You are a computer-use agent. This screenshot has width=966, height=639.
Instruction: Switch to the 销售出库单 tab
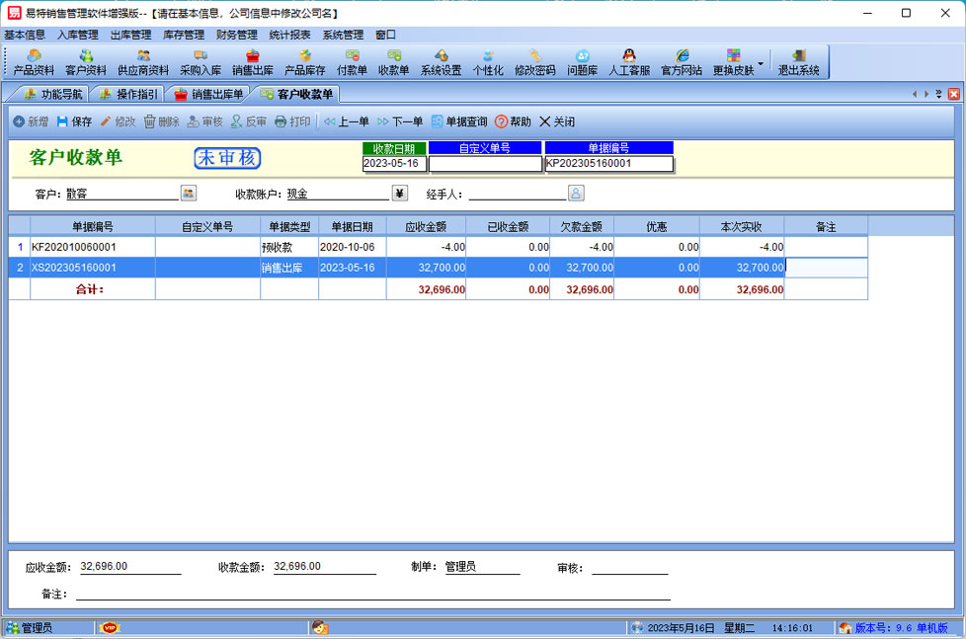click(x=207, y=95)
